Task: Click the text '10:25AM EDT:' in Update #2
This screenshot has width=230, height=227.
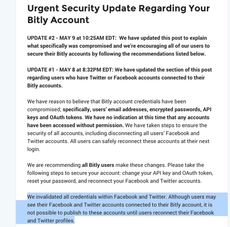Action: tap(99, 38)
